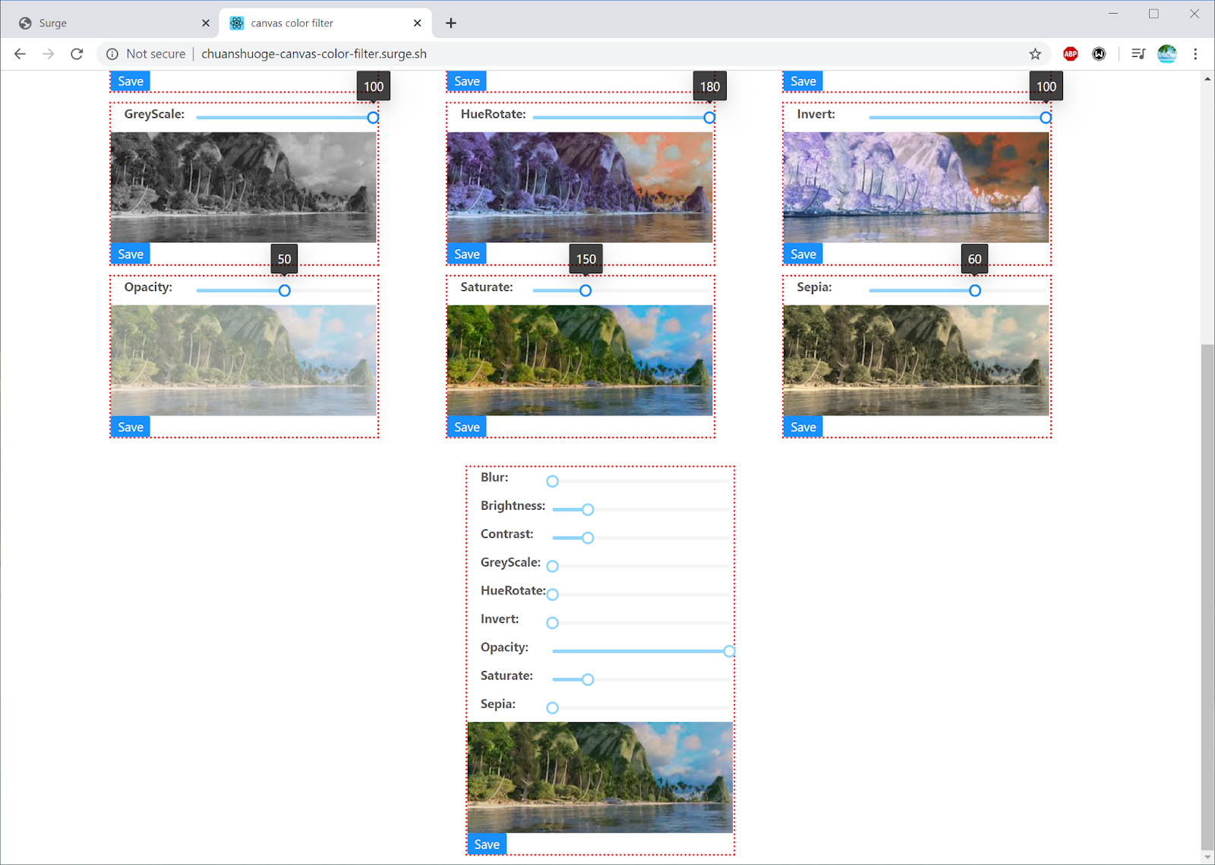Viewport: 1215px width, 865px height.
Task: Click Save under the combined filters image
Action: [x=487, y=844]
